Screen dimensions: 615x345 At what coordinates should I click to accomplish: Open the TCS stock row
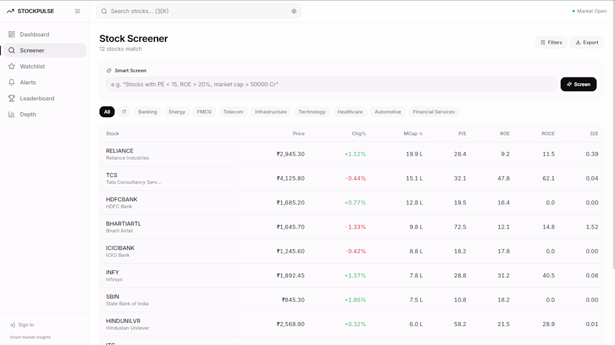(352, 179)
